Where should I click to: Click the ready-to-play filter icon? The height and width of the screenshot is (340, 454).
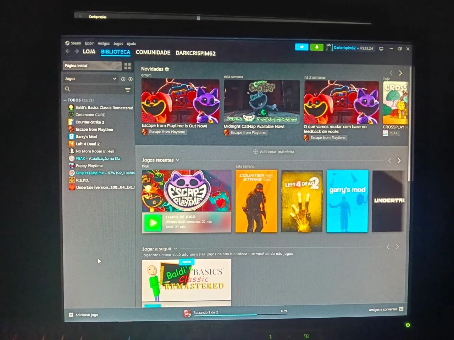click(x=131, y=79)
